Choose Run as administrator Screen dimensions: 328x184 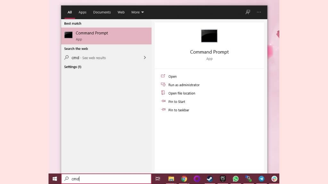pos(184,85)
